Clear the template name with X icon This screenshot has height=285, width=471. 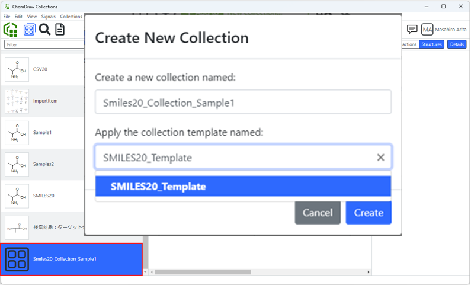point(380,158)
